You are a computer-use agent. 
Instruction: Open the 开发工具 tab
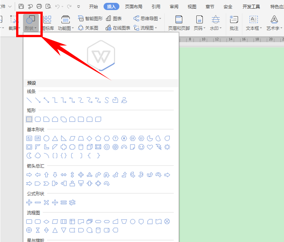click(251, 7)
